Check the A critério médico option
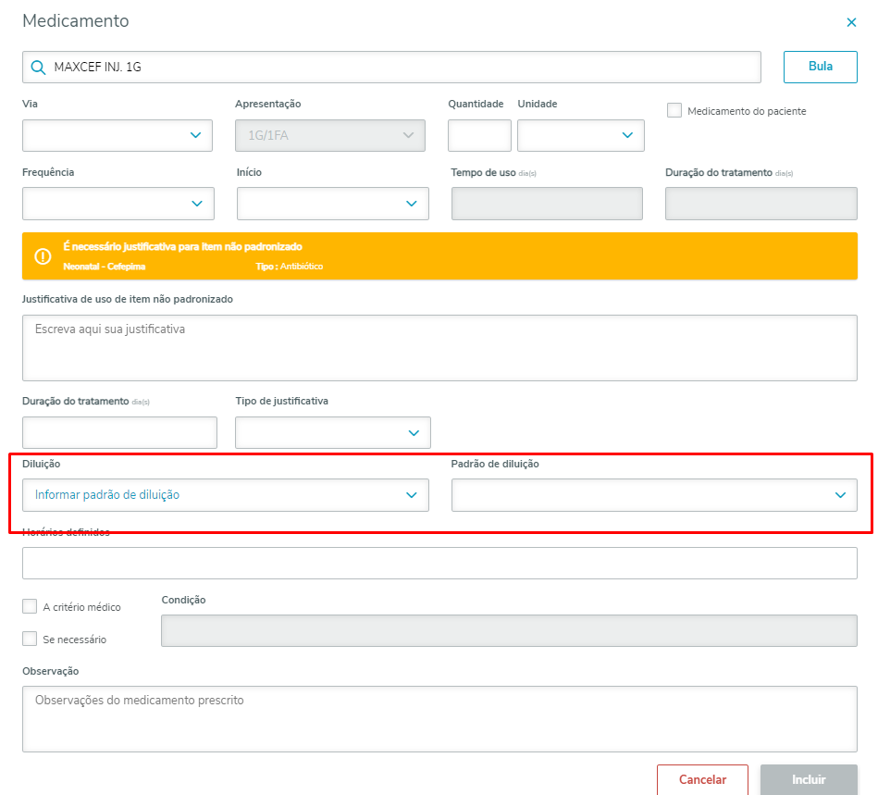This screenshot has width=878, height=795. coord(30,607)
